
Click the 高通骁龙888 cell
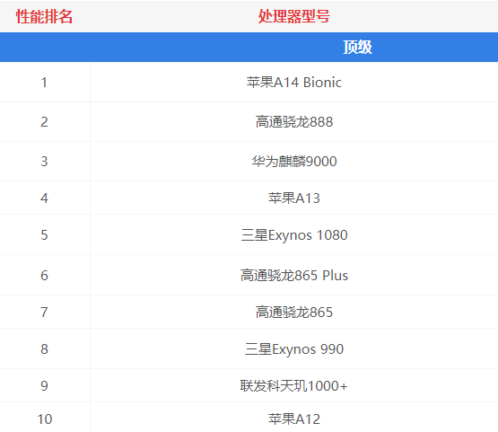294,122
